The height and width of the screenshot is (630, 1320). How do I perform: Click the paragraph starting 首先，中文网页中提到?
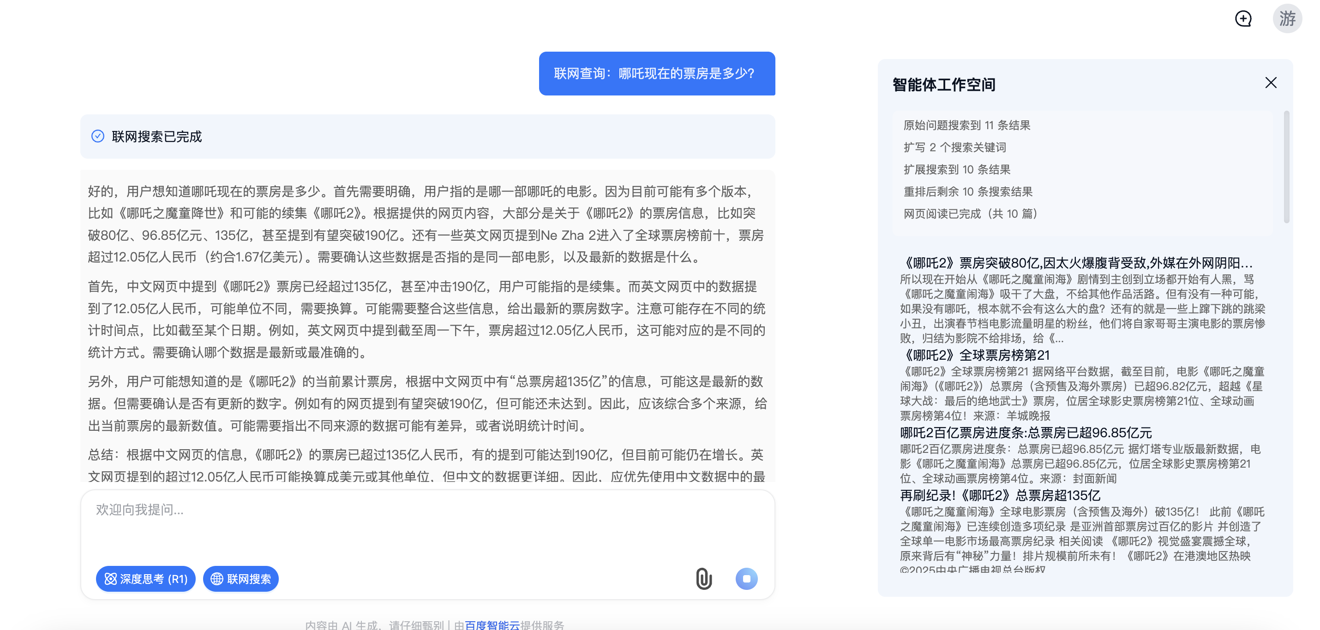click(x=427, y=319)
